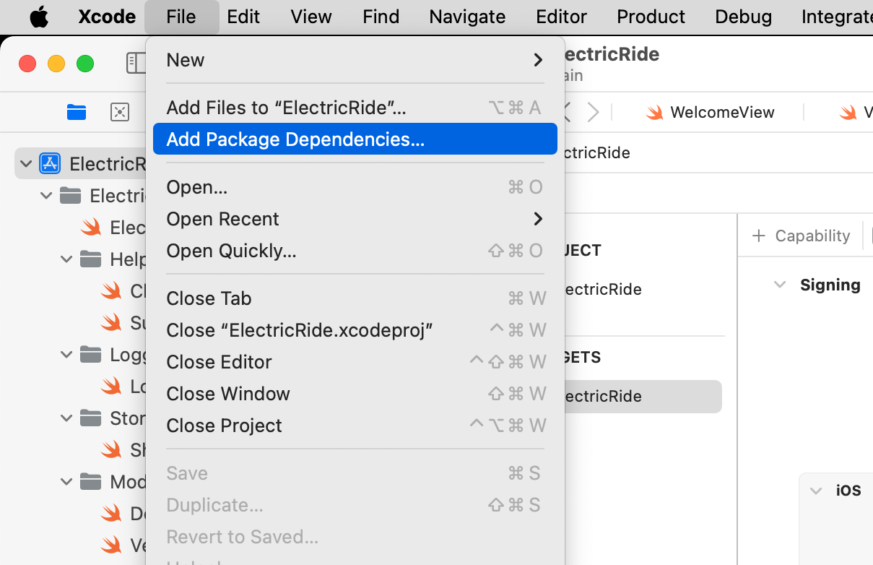
Task: Click Open Quickly menu entry
Action: 231,251
